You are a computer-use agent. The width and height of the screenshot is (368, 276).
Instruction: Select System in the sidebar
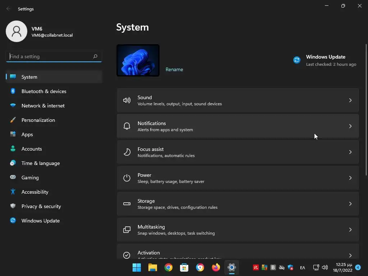54,77
